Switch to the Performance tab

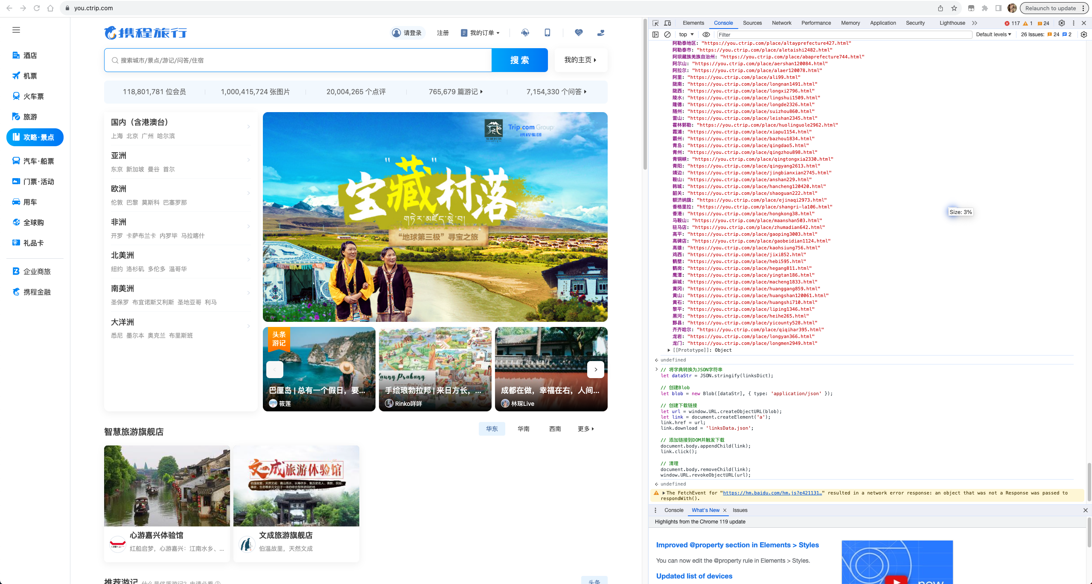(x=816, y=23)
